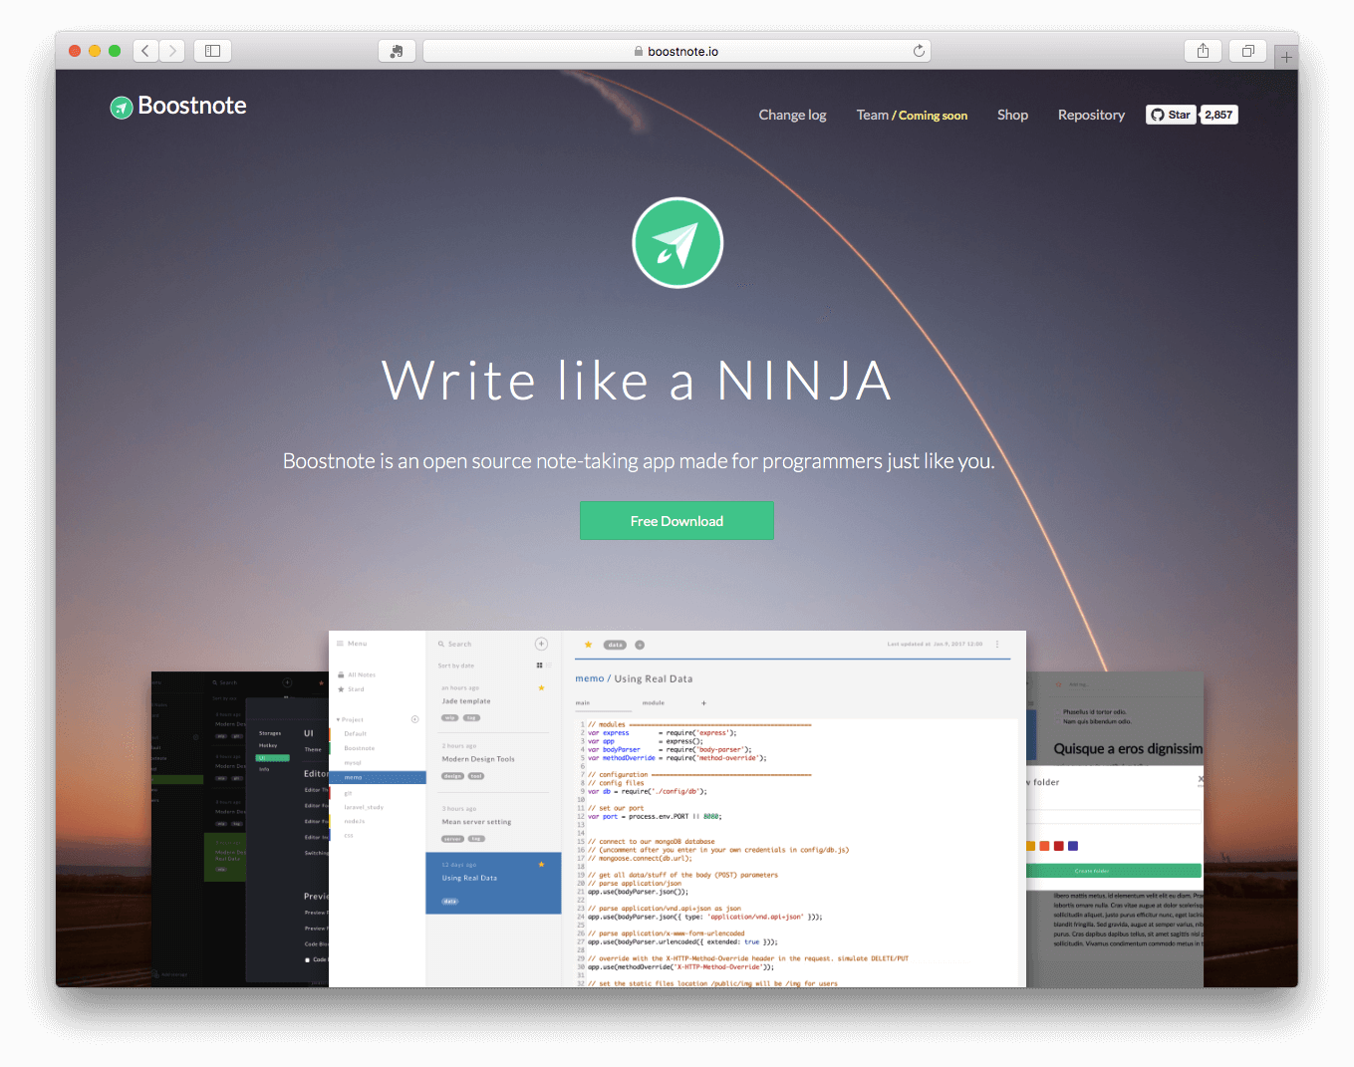Image resolution: width=1354 pixels, height=1067 pixels.
Task: Select the Stard starred notes entry
Action: (351, 689)
